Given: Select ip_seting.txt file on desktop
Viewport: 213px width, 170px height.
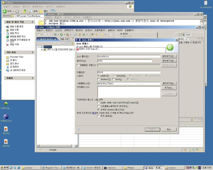Looking at the screenshot, I should point(206,4).
